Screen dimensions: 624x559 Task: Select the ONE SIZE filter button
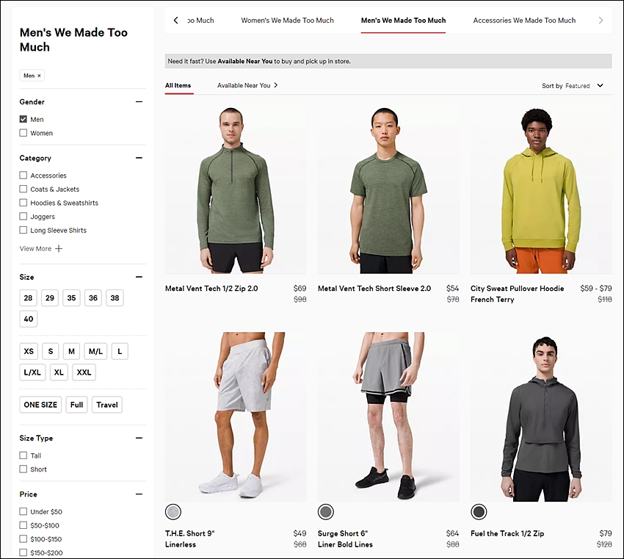[40, 405]
